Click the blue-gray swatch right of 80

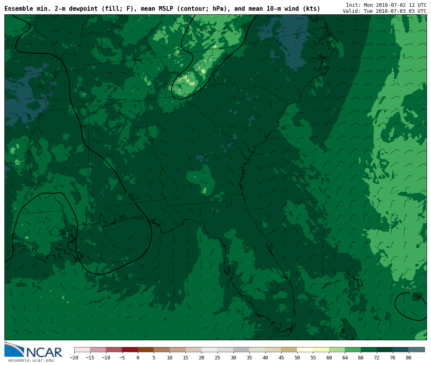click(x=417, y=350)
